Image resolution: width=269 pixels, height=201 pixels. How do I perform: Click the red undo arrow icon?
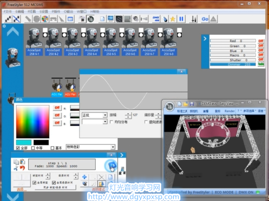pyautogui.click(x=22, y=168)
